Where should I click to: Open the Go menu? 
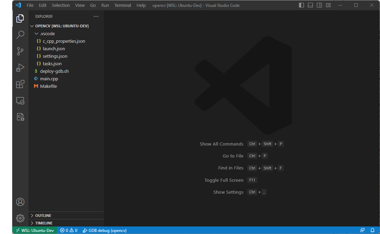[x=93, y=5]
